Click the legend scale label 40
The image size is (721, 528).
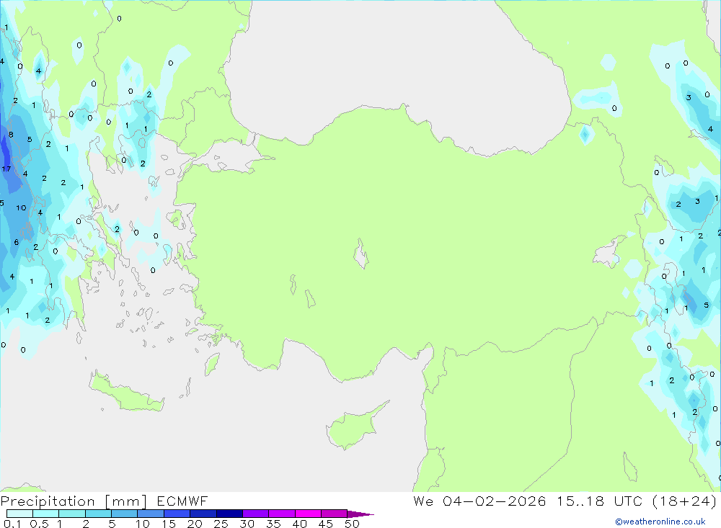tap(299, 524)
